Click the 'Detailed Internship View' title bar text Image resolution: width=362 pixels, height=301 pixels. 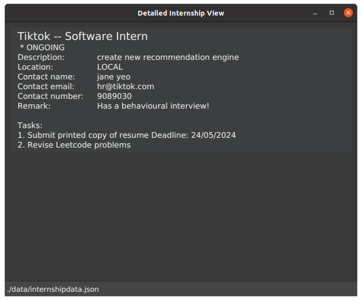click(x=181, y=13)
